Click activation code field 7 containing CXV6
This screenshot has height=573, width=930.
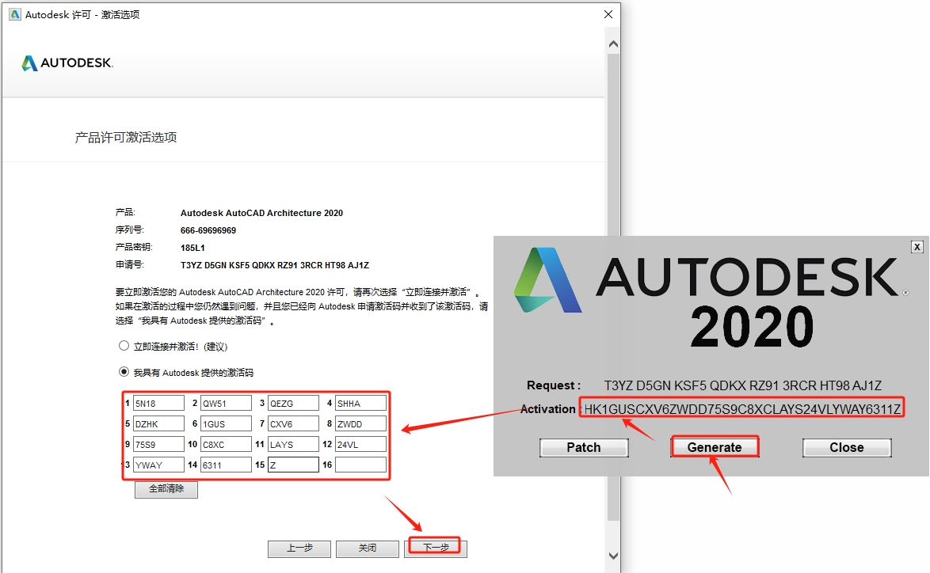[x=293, y=423]
